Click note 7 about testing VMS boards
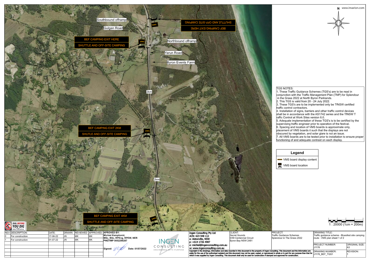 pos(320,138)
